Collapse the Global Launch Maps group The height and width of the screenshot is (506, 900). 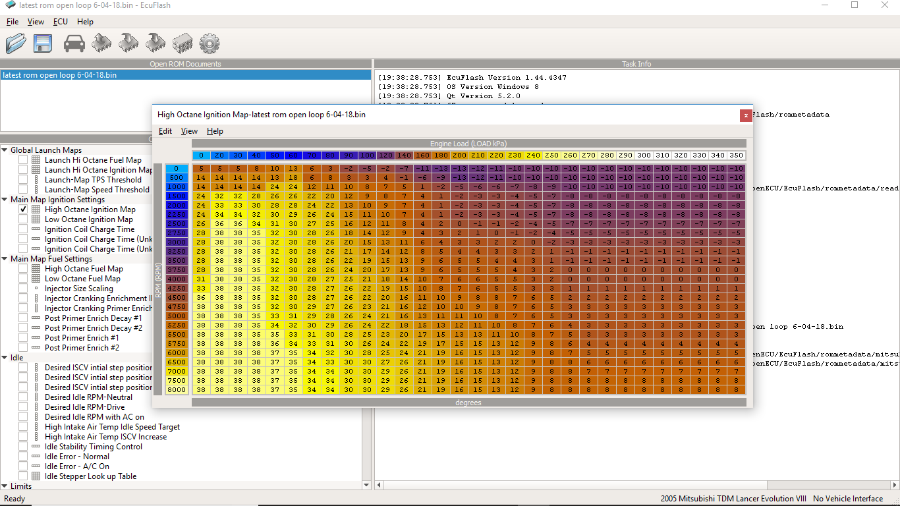[x=5, y=150]
